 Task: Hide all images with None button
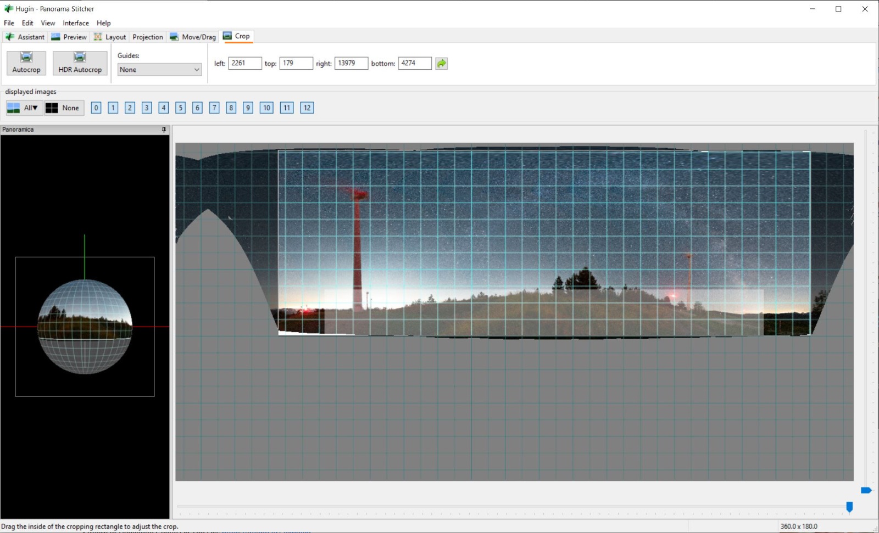coord(64,108)
